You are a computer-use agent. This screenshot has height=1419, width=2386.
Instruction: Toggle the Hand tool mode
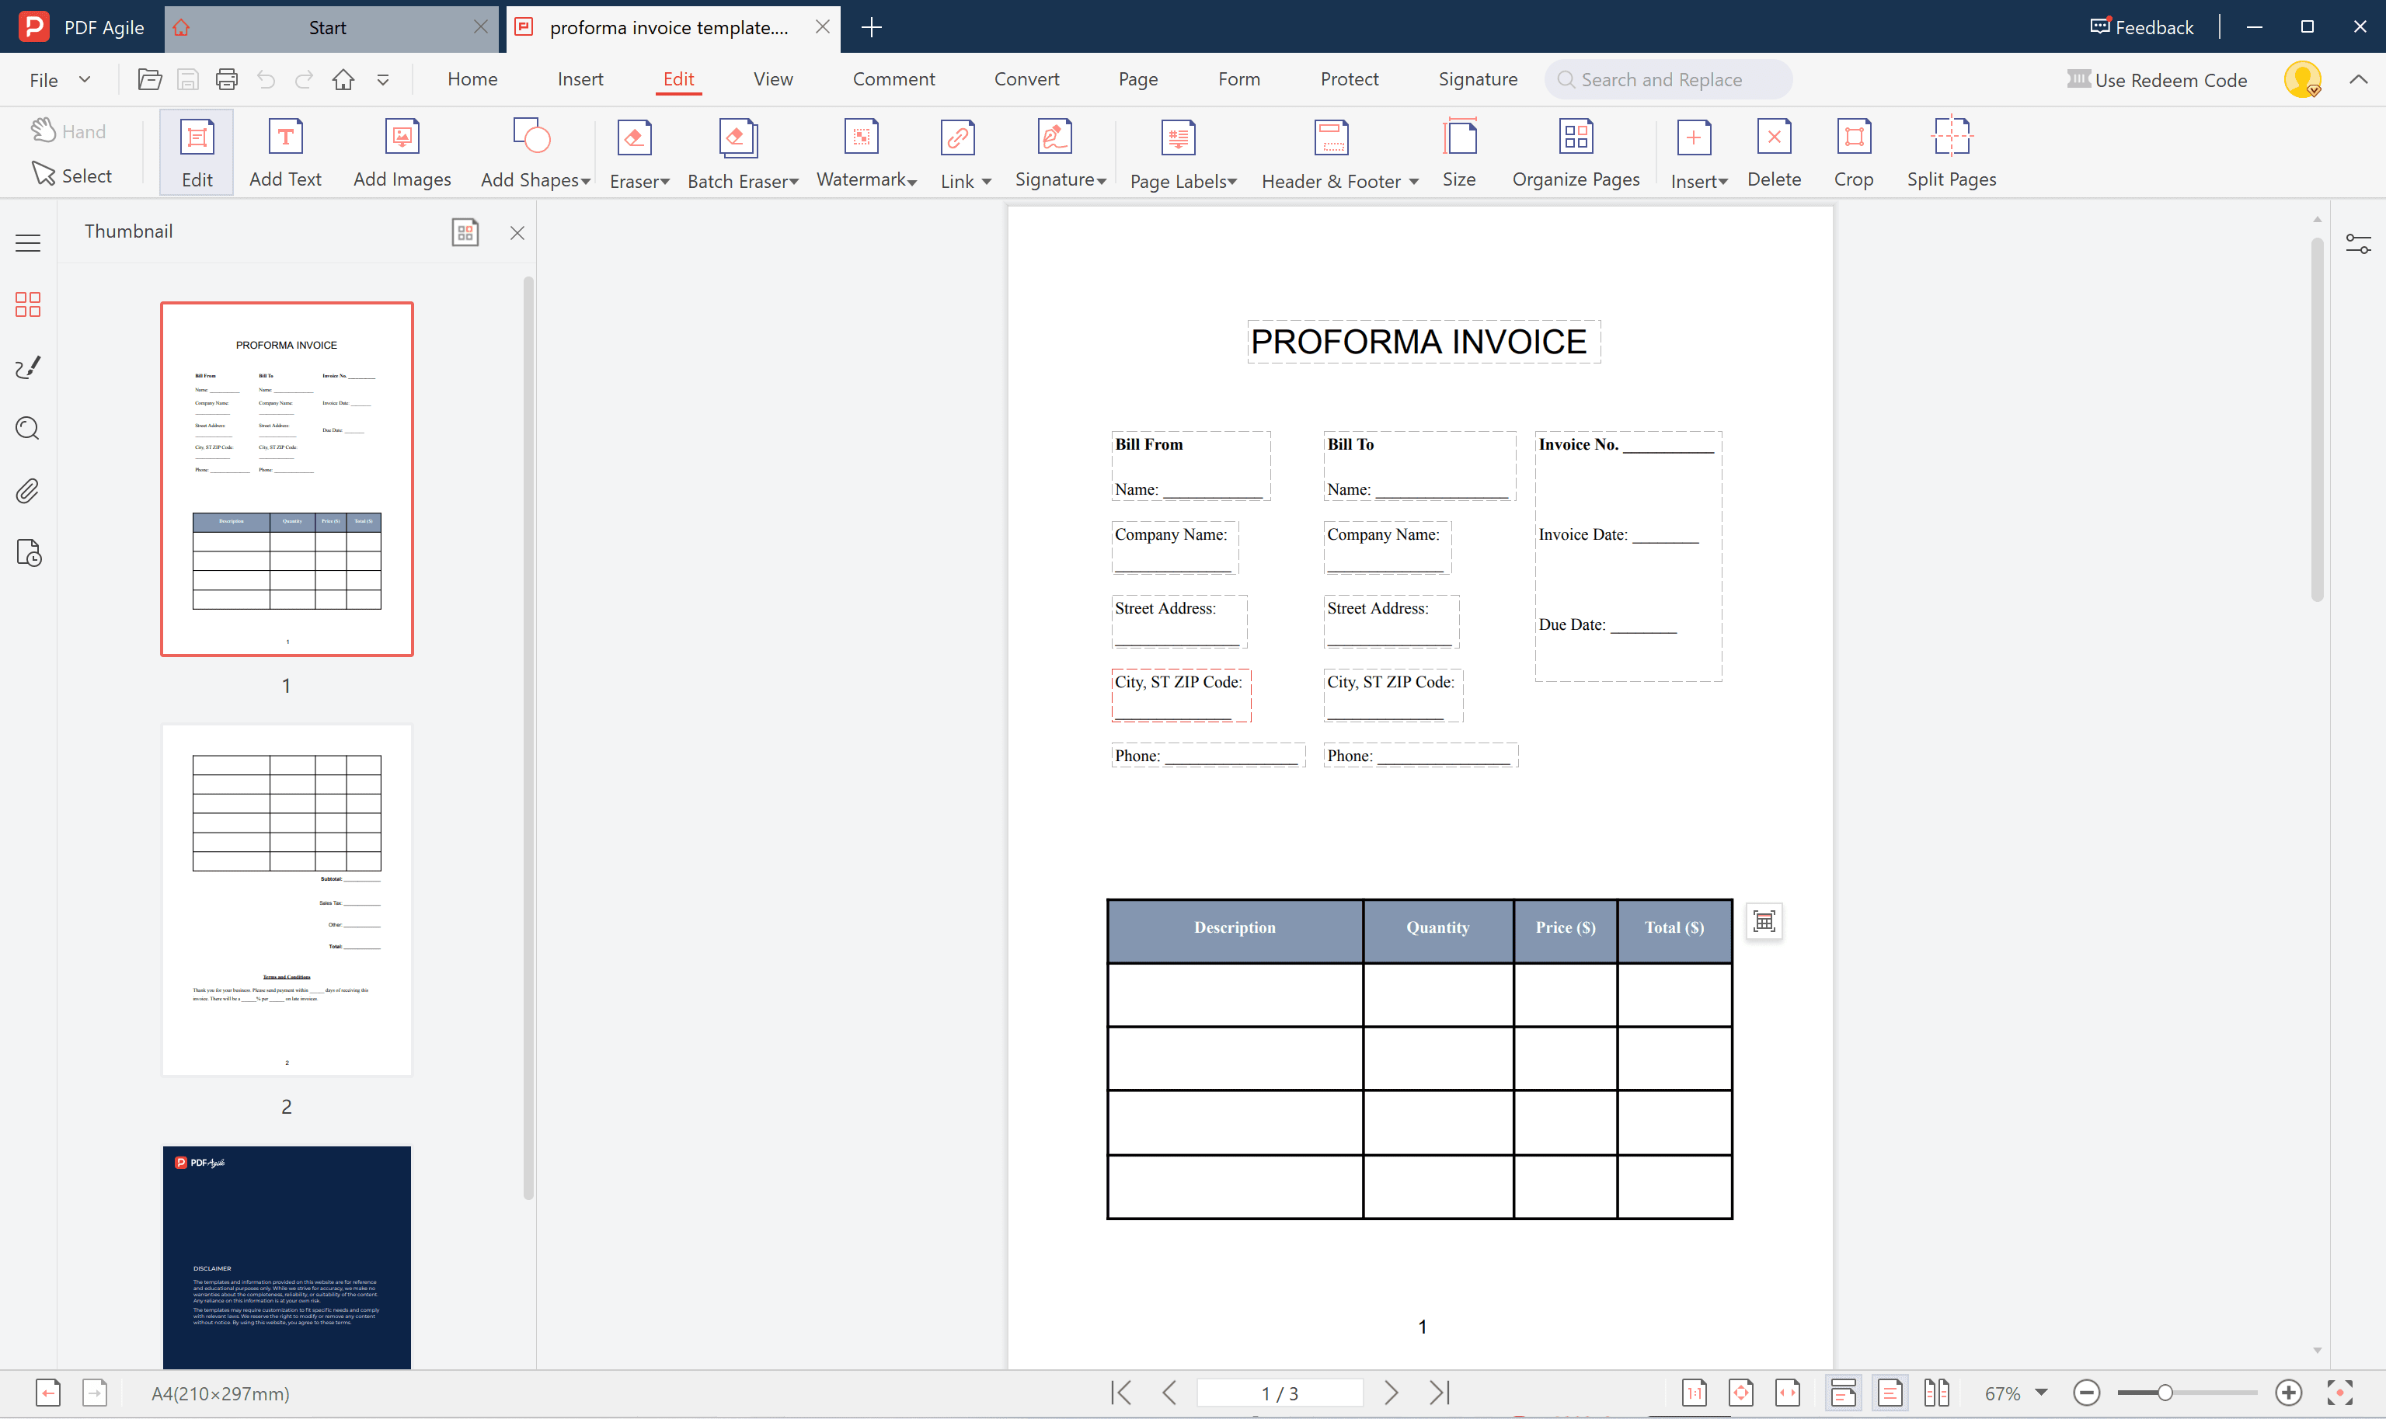(69, 131)
